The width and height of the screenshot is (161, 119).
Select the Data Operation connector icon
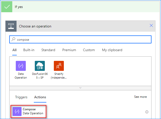click(21, 66)
